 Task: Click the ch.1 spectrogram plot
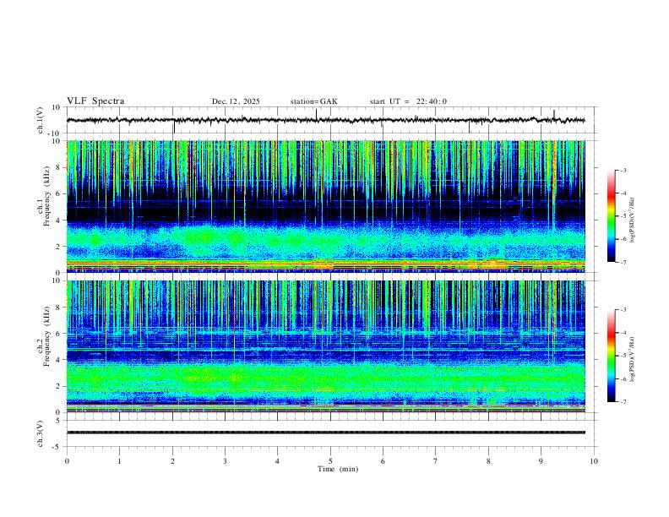[325, 206]
